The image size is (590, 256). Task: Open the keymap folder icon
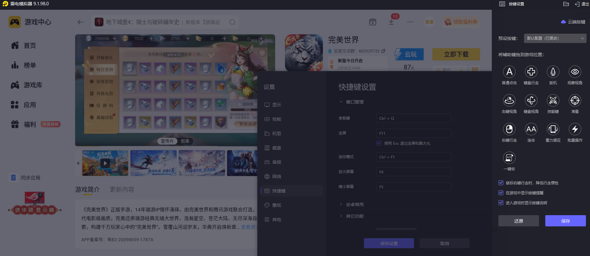[566, 4]
